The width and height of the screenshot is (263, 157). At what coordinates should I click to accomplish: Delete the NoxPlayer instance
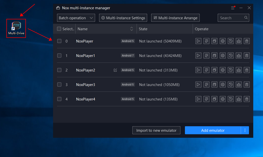pyautogui.click(x=247, y=41)
